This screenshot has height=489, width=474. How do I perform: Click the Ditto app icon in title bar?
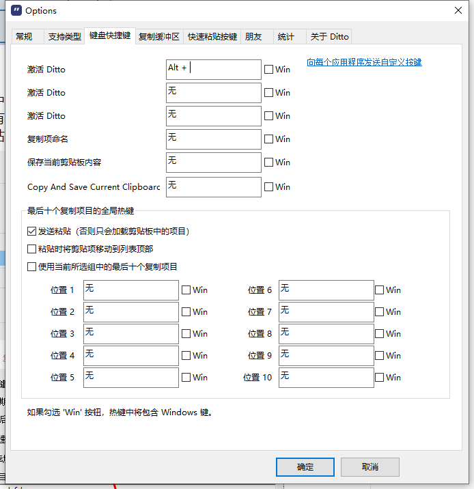[x=16, y=10]
